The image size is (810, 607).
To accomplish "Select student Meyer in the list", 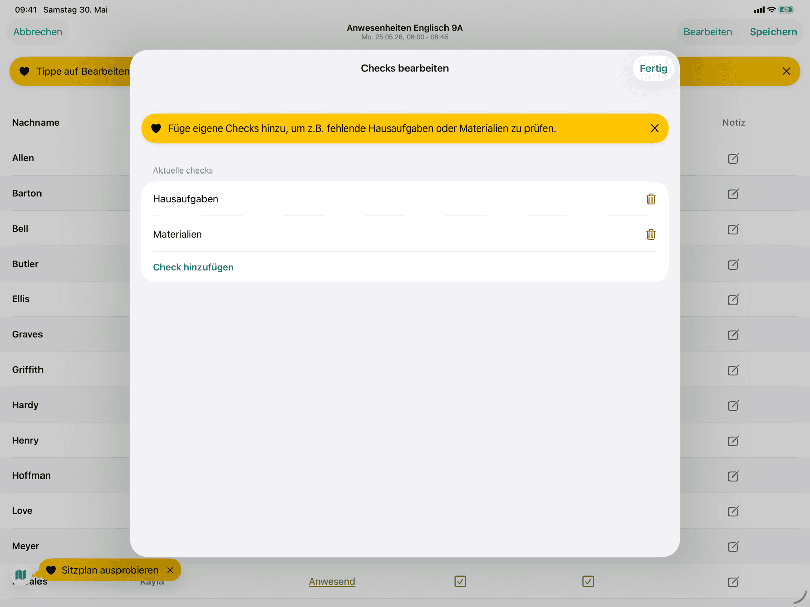I will tap(26, 546).
